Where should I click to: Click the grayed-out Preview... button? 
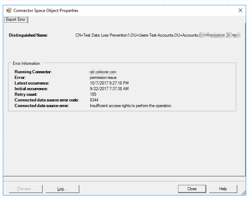click(26, 189)
